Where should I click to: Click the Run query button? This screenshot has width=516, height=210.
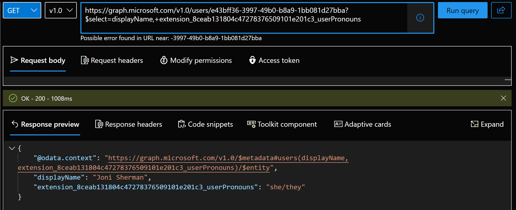coord(463,10)
